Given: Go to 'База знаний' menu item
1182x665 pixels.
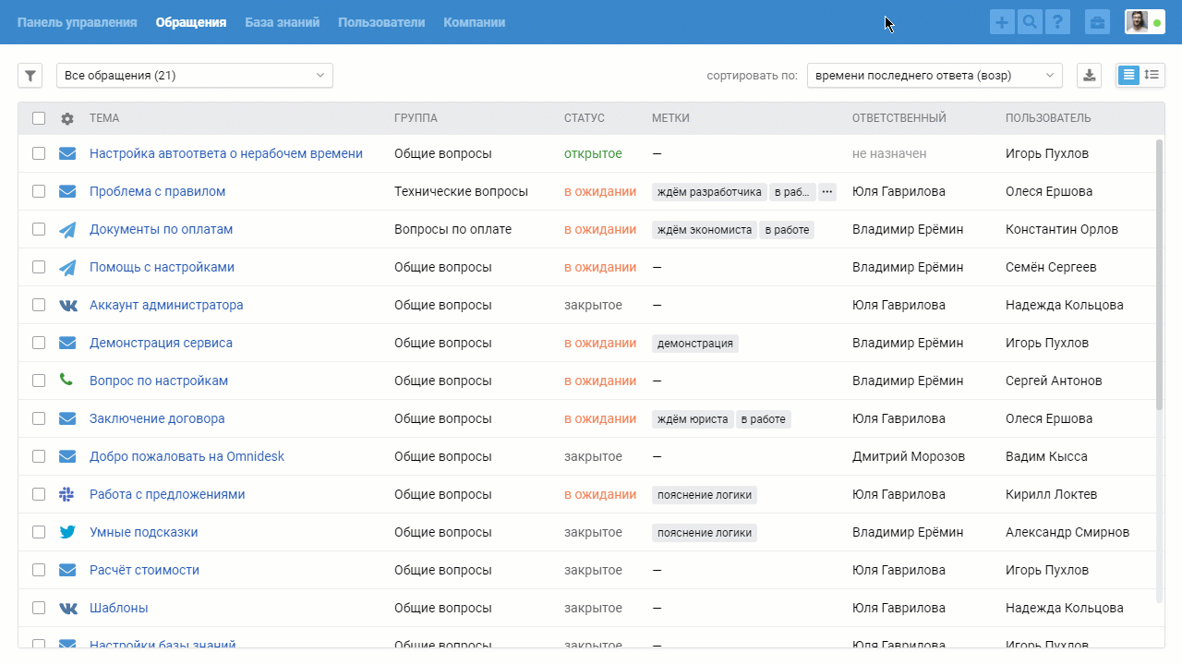Looking at the screenshot, I should (282, 22).
